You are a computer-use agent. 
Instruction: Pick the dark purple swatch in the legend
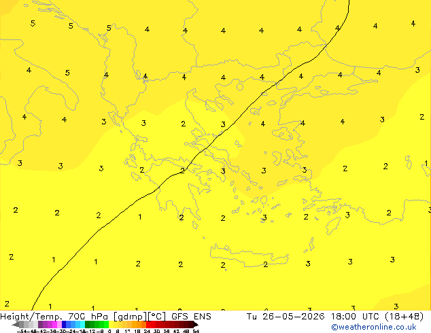point(40,324)
